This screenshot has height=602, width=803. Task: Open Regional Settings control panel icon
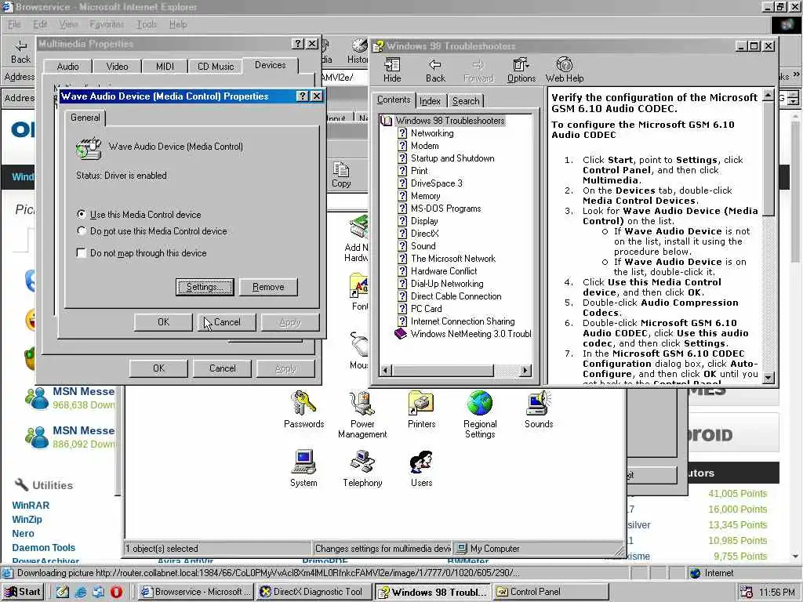click(480, 415)
